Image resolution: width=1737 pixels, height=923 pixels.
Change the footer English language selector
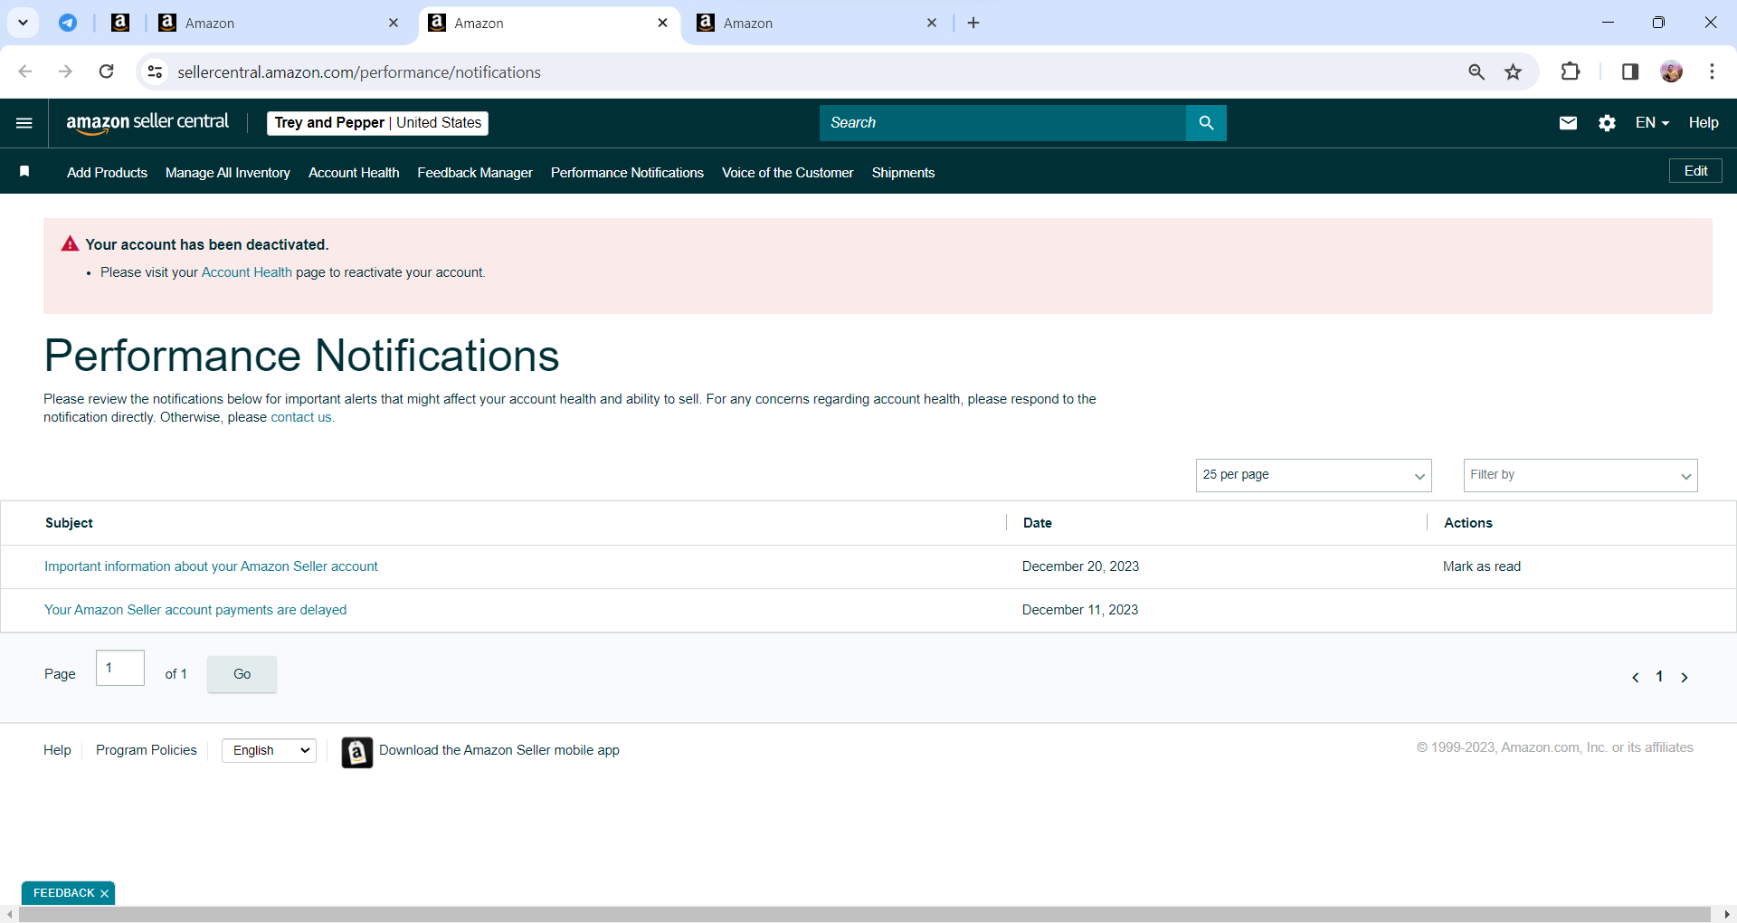click(x=269, y=750)
